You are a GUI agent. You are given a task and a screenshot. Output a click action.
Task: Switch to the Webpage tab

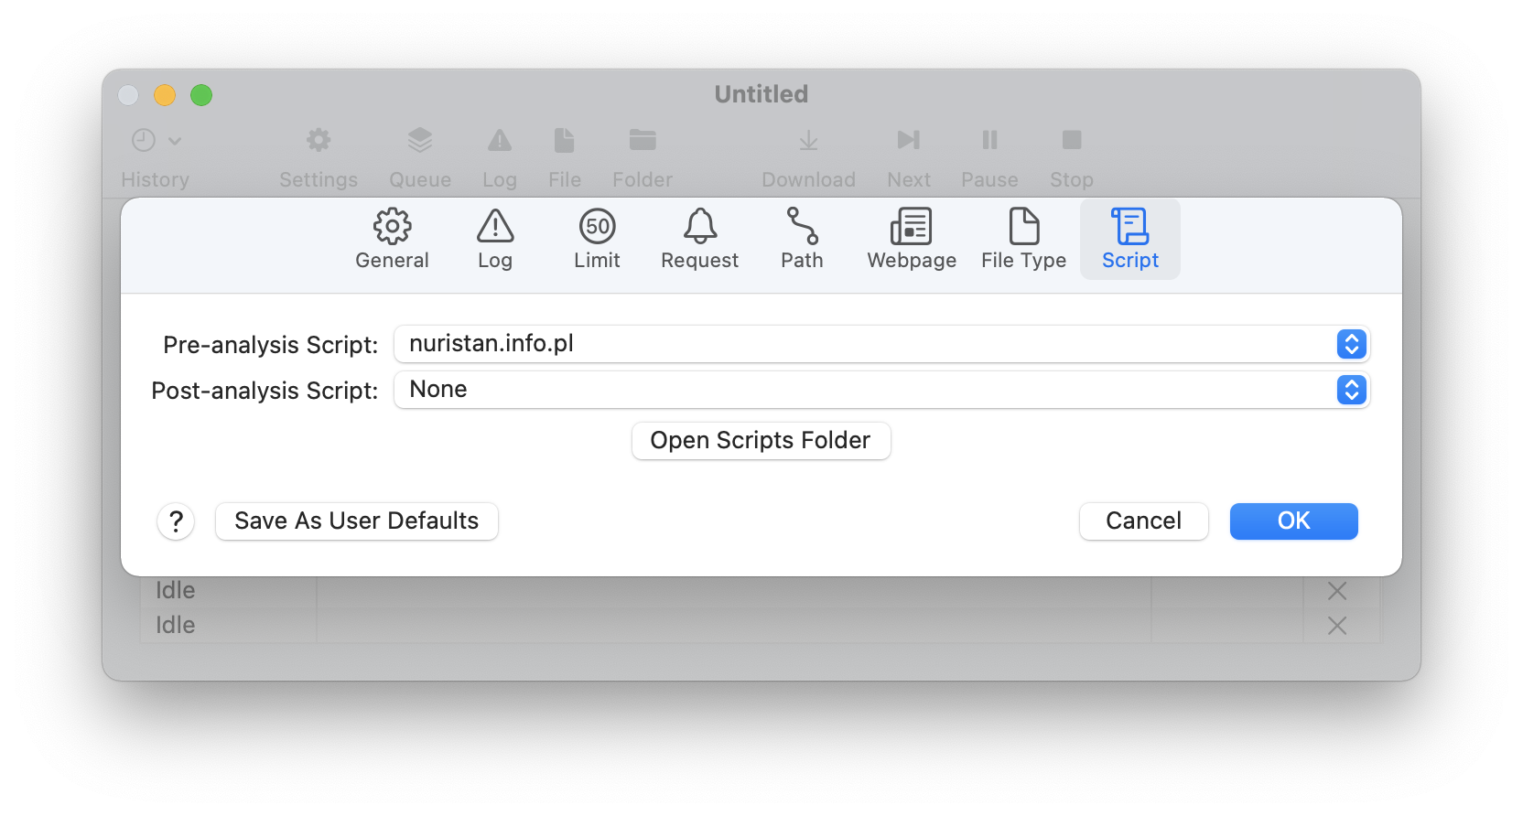point(912,239)
